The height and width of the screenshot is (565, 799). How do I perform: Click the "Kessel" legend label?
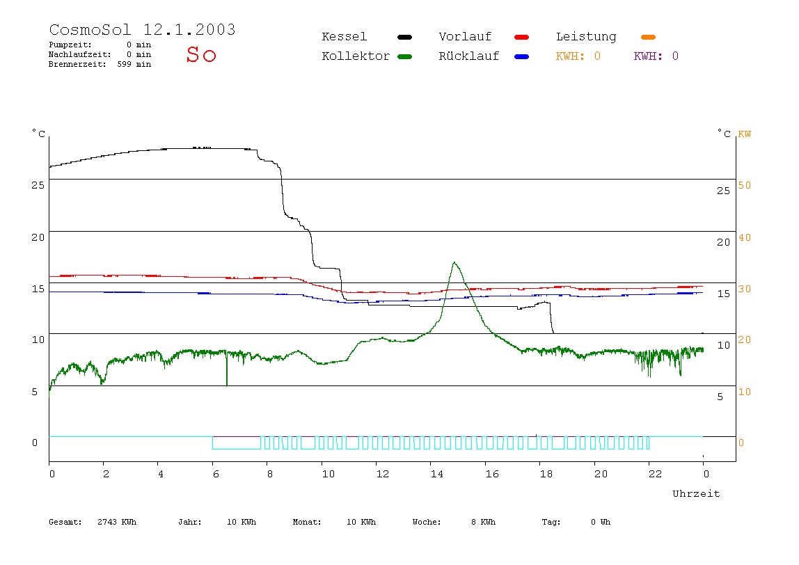pos(344,37)
